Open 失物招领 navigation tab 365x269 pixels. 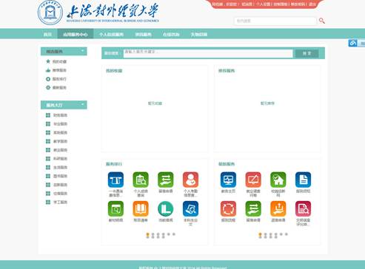pos(199,34)
